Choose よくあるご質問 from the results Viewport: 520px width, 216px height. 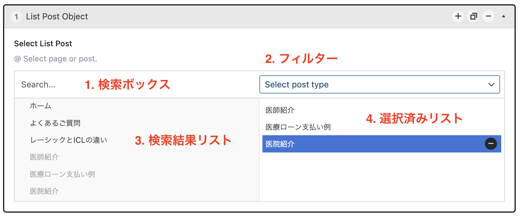pos(55,123)
